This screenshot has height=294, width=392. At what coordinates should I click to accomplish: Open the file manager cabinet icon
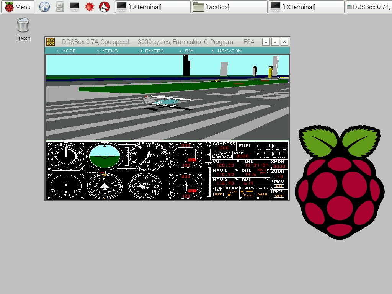click(x=59, y=7)
